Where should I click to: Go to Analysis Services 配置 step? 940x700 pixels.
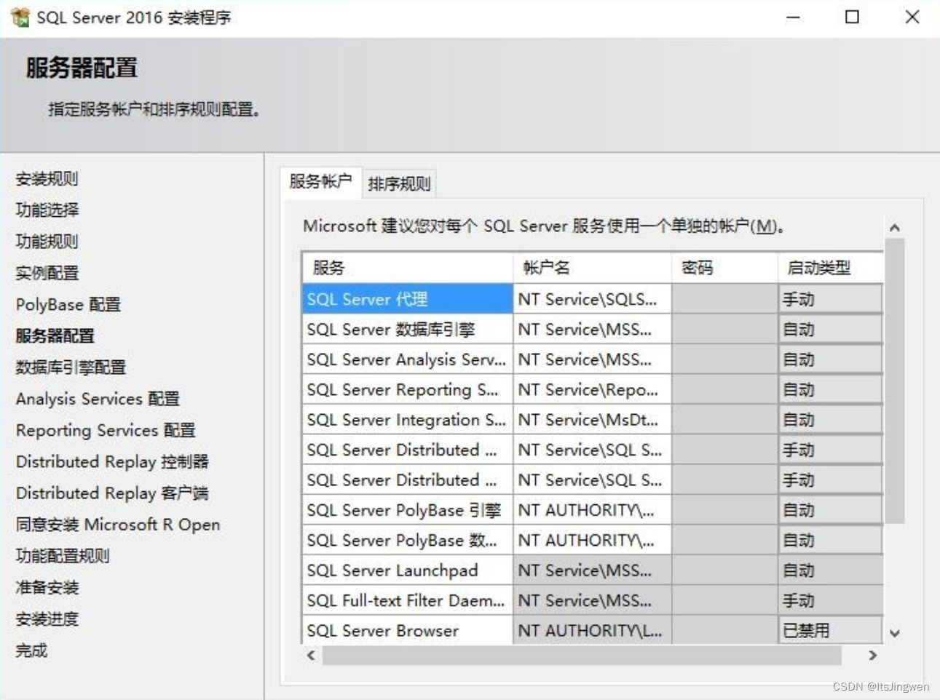pyautogui.click(x=98, y=399)
